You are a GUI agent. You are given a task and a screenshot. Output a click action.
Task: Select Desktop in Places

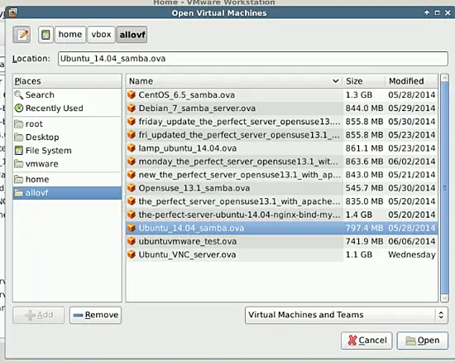point(67,138)
